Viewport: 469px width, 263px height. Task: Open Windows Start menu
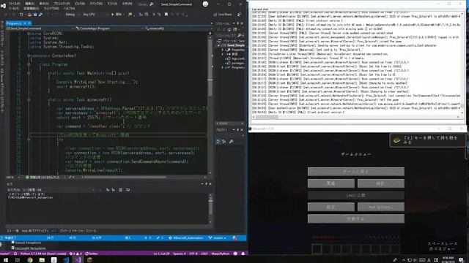pyautogui.click(x=5, y=260)
